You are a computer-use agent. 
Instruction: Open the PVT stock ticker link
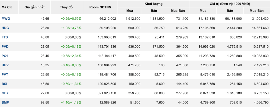[5, 74]
